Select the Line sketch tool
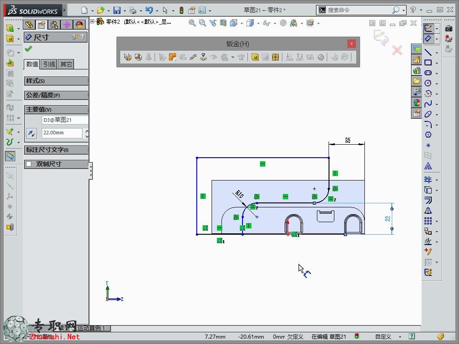459x344 pixels. point(428,52)
